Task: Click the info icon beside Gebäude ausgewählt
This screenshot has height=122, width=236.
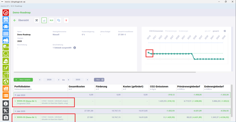Action: click(75, 48)
